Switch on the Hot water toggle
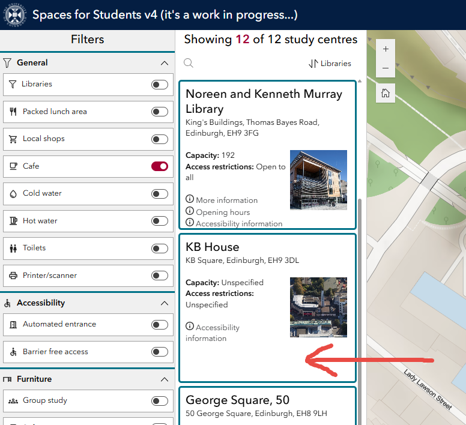This screenshot has height=425, width=466. [x=160, y=221]
